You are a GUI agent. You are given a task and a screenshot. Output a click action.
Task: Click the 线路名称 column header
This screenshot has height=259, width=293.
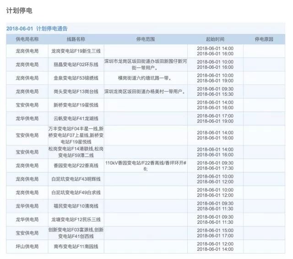pos(76,39)
